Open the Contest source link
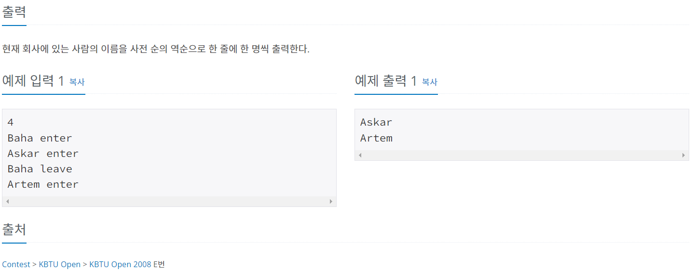The height and width of the screenshot is (271, 695). tap(16, 264)
